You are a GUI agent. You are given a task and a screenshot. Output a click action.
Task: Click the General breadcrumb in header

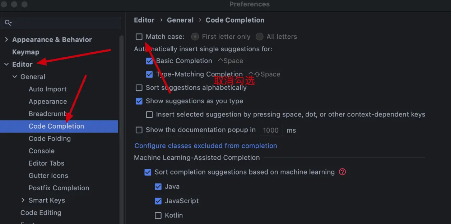point(180,20)
